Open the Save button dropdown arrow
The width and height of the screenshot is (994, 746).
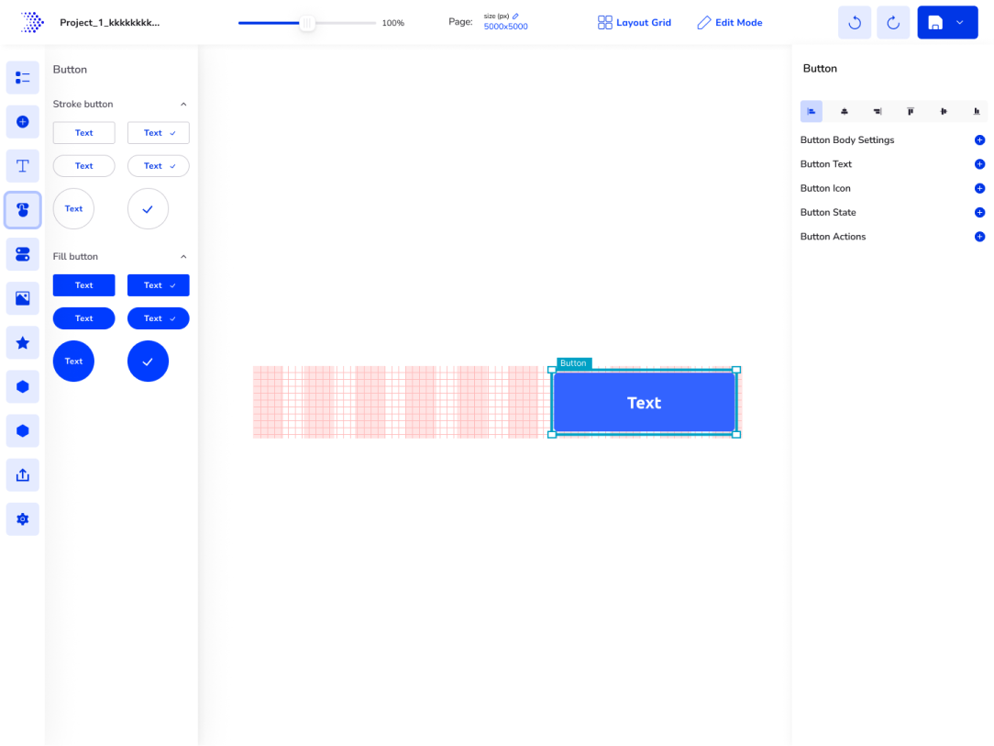pyautogui.click(x=959, y=22)
